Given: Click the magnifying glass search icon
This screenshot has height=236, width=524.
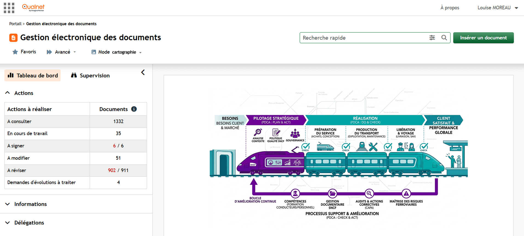Looking at the screenshot, I should [x=444, y=38].
